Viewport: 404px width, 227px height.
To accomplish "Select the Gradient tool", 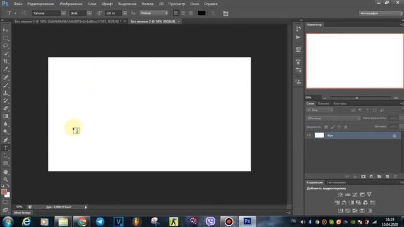I will click(6, 116).
